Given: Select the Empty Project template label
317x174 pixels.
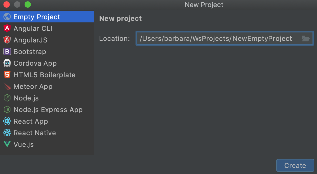Looking at the screenshot, I should click(37, 17).
